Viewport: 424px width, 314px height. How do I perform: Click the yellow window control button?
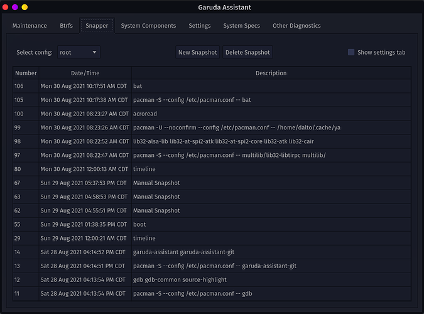[x=24, y=8]
